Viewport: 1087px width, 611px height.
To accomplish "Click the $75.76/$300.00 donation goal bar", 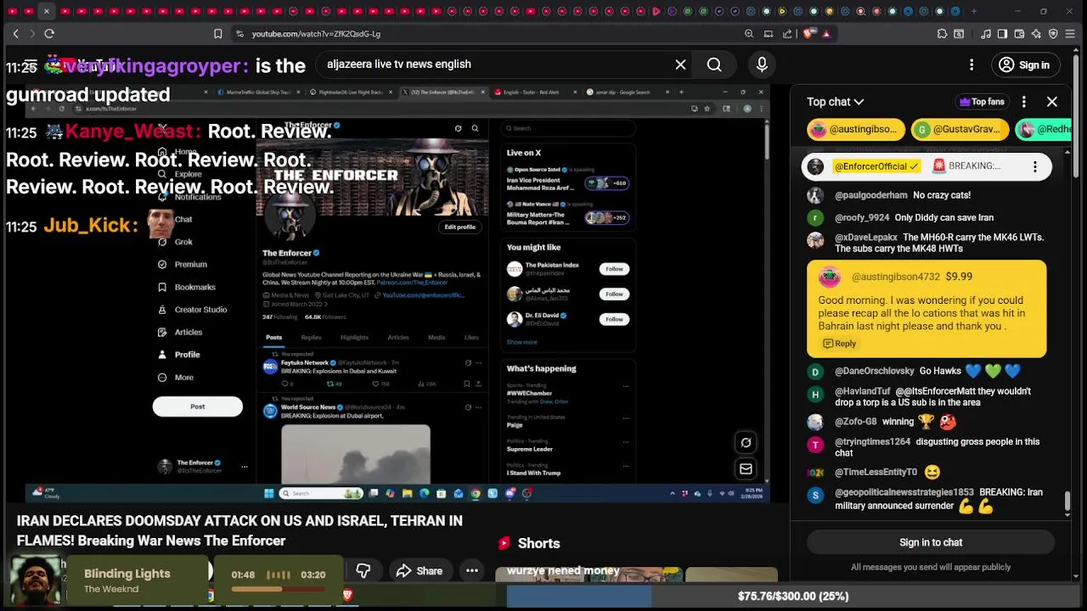I will 793,597.
